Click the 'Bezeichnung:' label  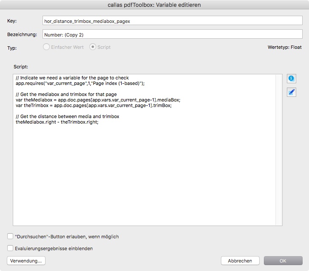(x=22, y=34)
